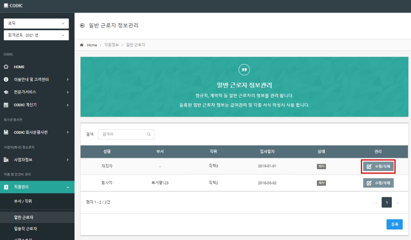The image size is (411, 240).
Task: Click page 1 pagination button
Action: (387, 202)
